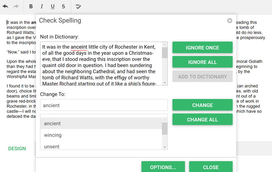Click the Close button at dialog bottom
272x172 pixels.
click(x=211, y=167)
